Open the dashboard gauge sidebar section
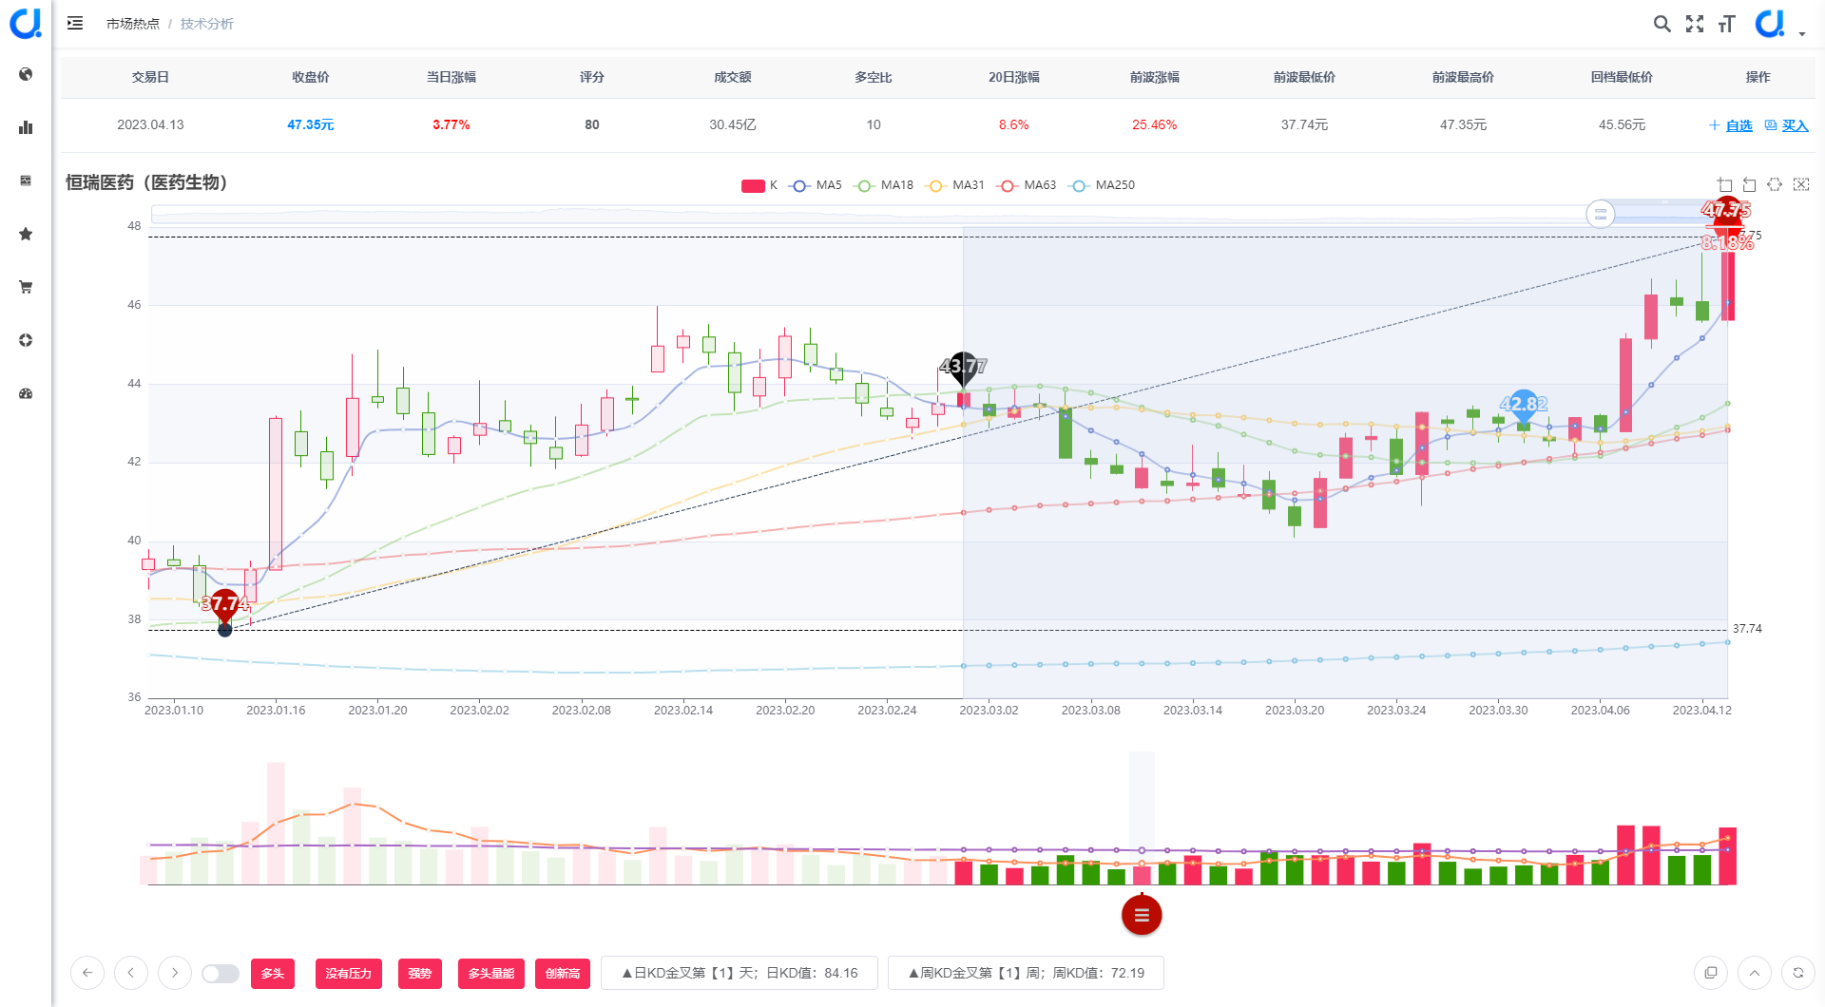 pyautogui.click(x=26, y=393)
